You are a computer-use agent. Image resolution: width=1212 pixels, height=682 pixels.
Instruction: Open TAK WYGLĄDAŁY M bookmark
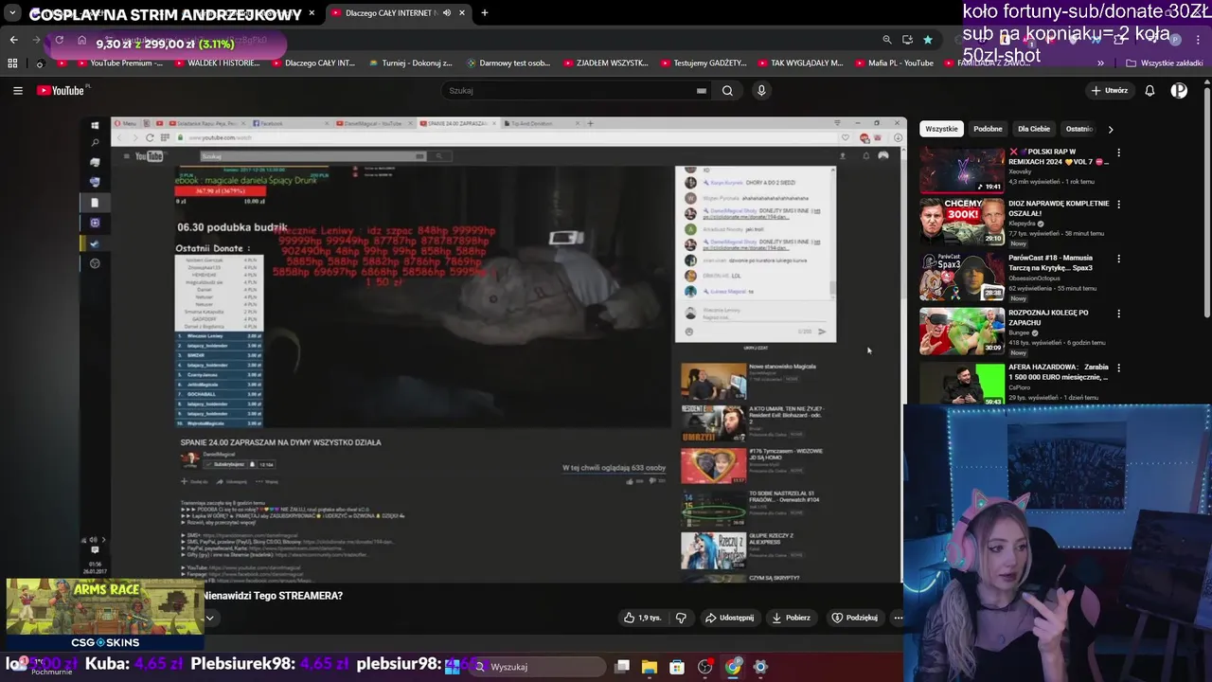click(800, 63)
